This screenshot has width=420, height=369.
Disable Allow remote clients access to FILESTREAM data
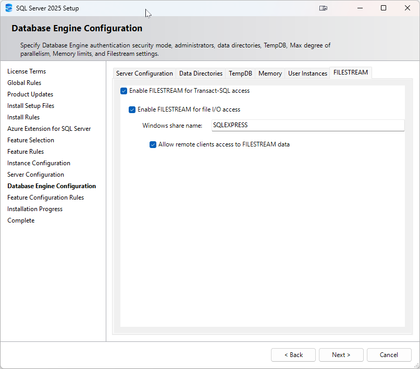(153, 145)
